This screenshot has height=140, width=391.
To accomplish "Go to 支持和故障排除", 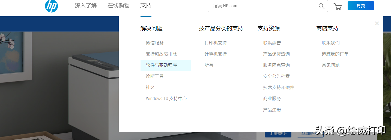I will (162, 54).
